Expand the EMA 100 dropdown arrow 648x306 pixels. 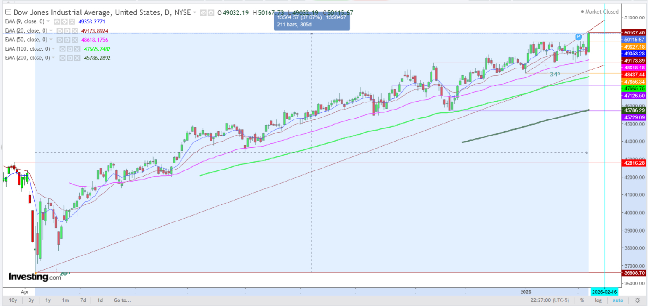coord(54,49)
